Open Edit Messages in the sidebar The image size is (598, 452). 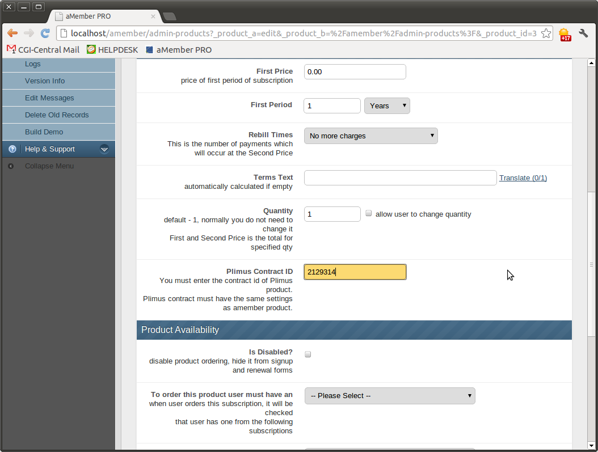[x=49, y=98]
